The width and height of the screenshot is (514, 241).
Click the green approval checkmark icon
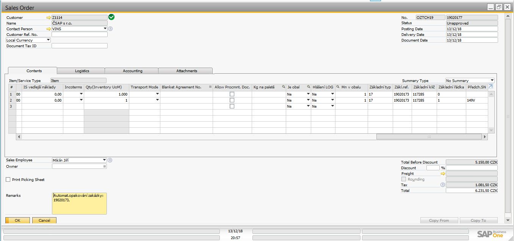click(x=111, y=17)
